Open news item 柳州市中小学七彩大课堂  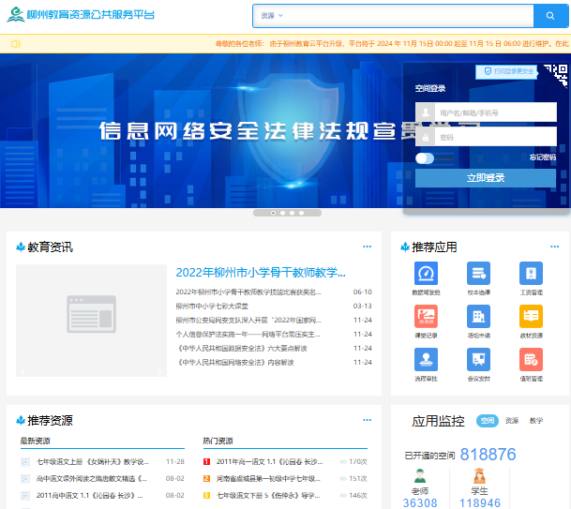[212, 306]
